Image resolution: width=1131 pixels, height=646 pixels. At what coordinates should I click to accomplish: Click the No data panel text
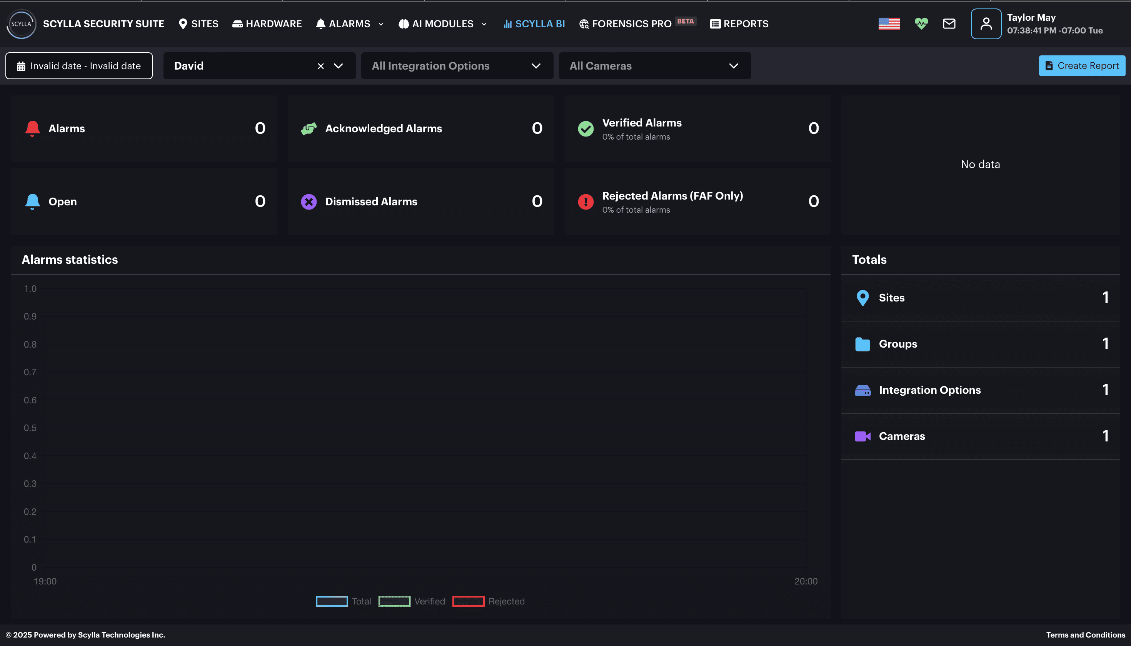[x=980, y=165]
